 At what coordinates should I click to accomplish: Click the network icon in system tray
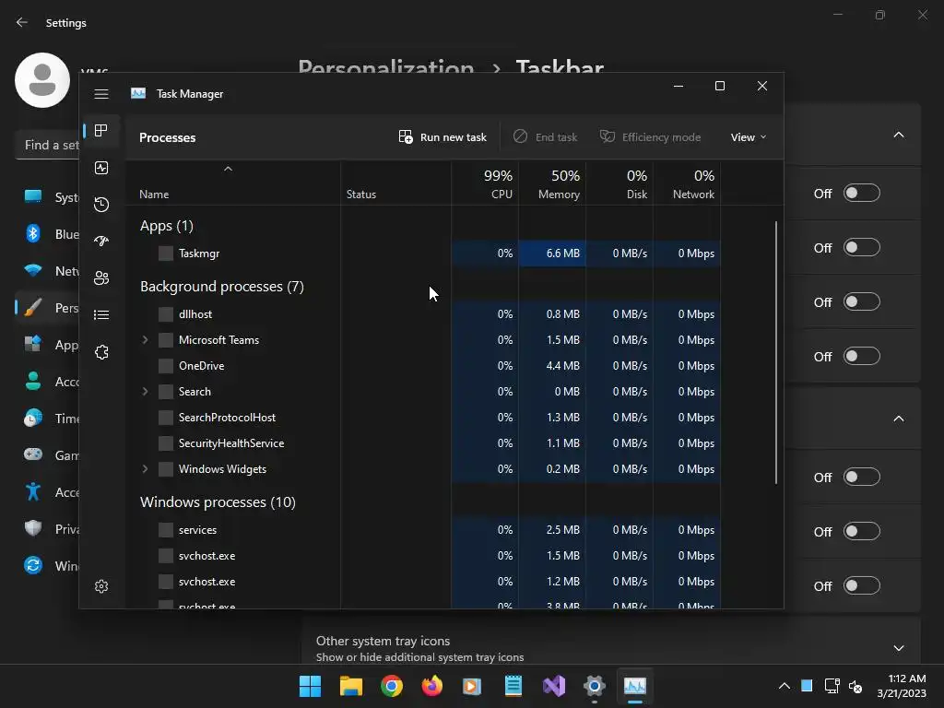832,686
